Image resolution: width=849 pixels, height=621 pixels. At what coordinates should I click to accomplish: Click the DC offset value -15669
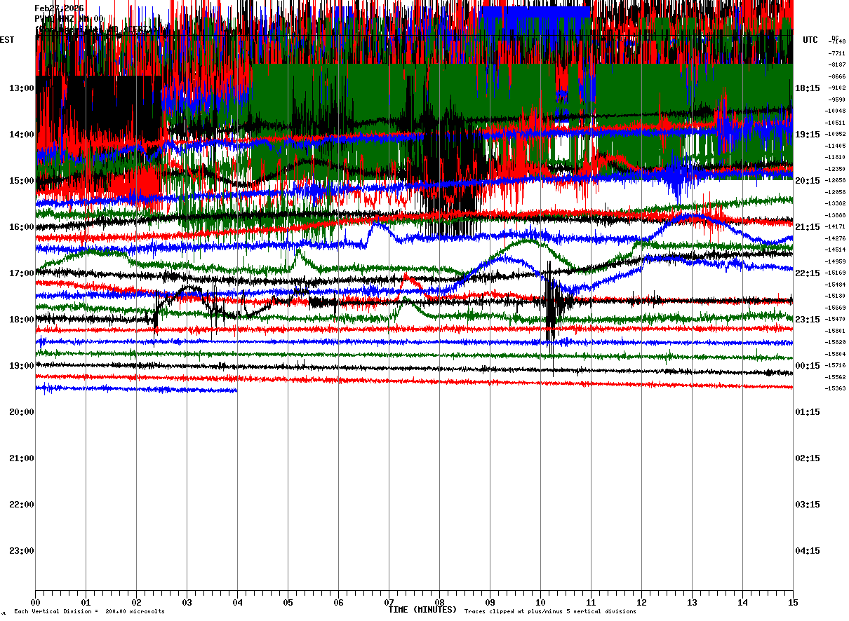pos(835,308)
